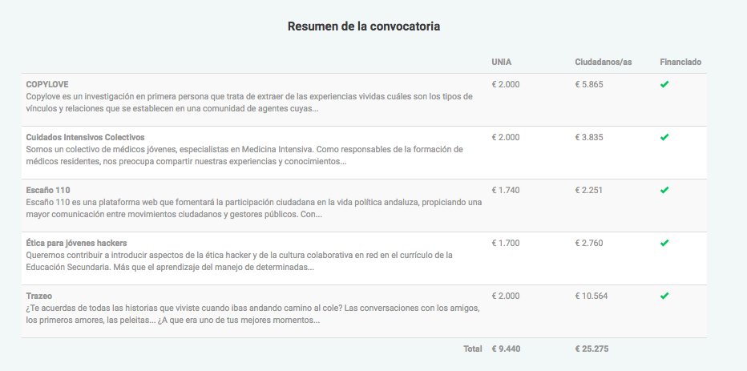The height and width of the screenshot is (371, 747).
Task: Click the UNIA column header
Action: [502, 63]
